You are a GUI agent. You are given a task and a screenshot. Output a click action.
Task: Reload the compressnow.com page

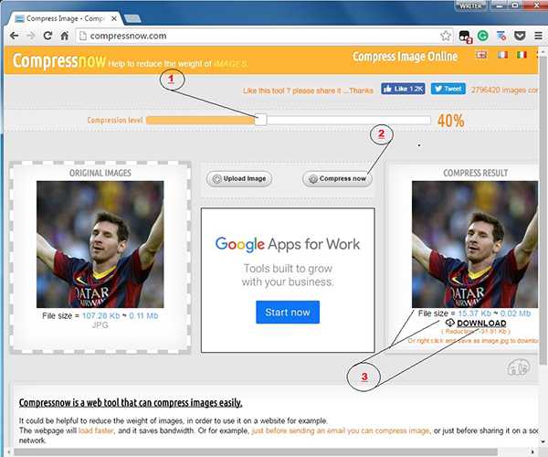pos(47,36)
